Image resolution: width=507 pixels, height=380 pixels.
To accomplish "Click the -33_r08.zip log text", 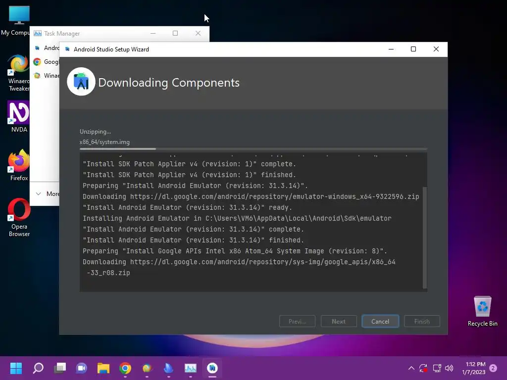I will [x=108, y=273].
